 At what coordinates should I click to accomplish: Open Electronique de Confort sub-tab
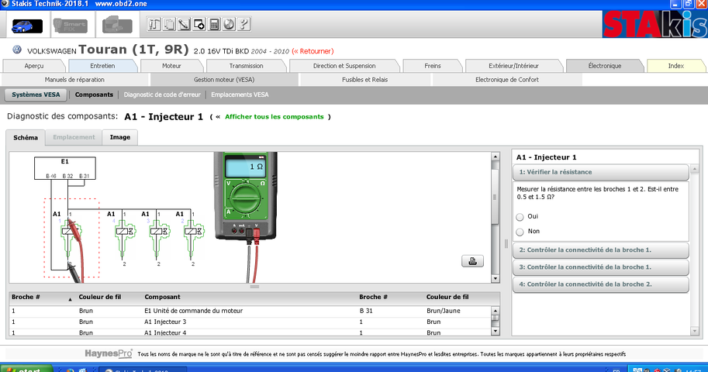[507, 80]
